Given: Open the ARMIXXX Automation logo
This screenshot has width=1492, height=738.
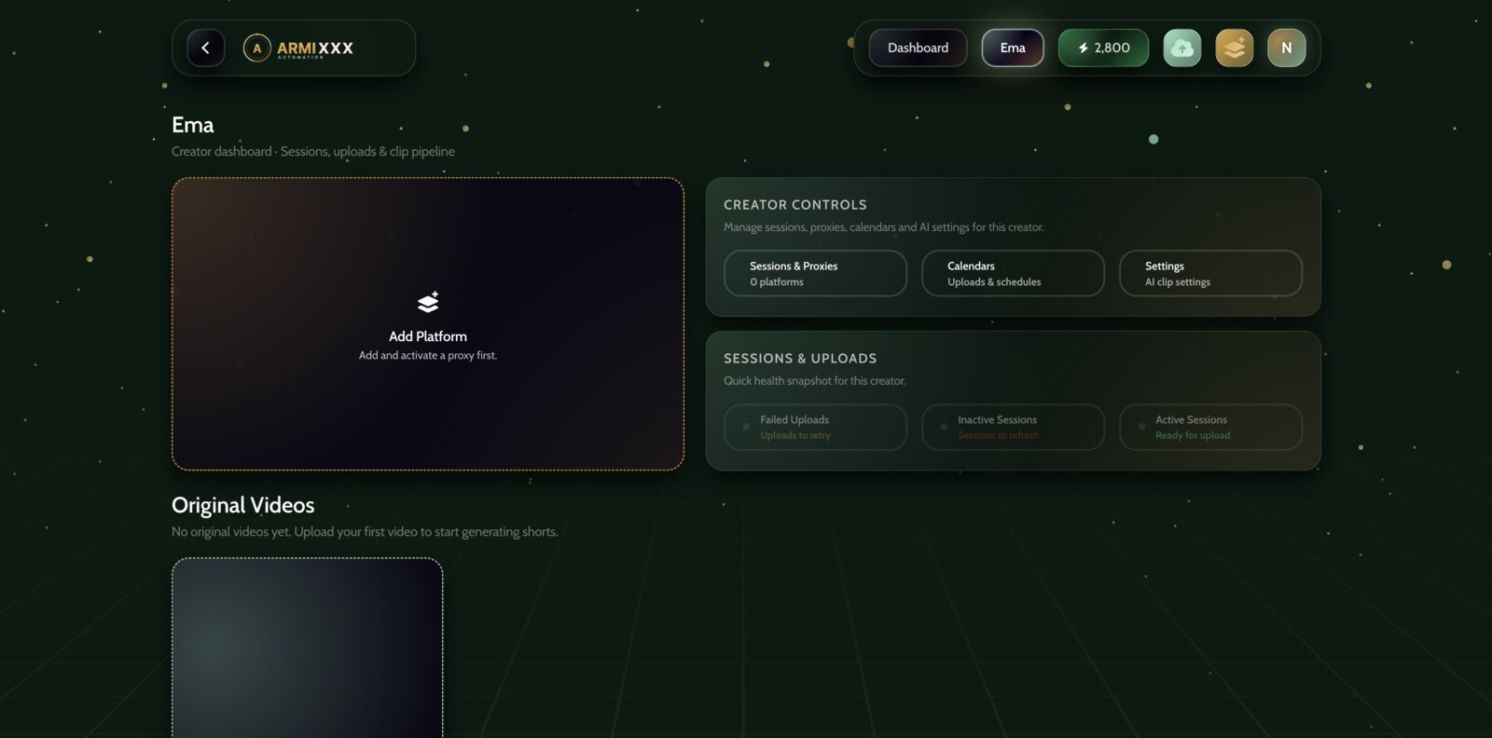Looking at the screenshot, I should [x=298, y=48].
